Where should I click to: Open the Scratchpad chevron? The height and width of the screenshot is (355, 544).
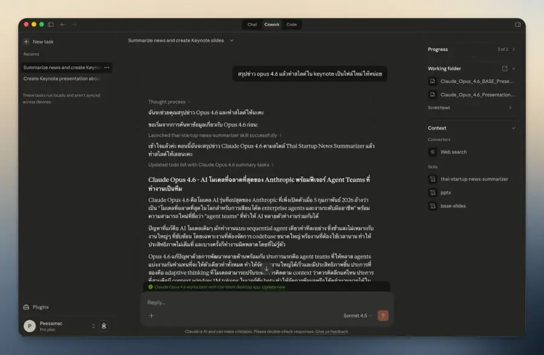click(x=510, y=108)
